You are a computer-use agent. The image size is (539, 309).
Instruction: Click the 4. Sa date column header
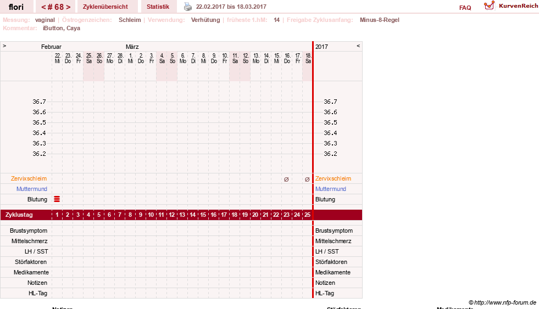pos(162,58)
